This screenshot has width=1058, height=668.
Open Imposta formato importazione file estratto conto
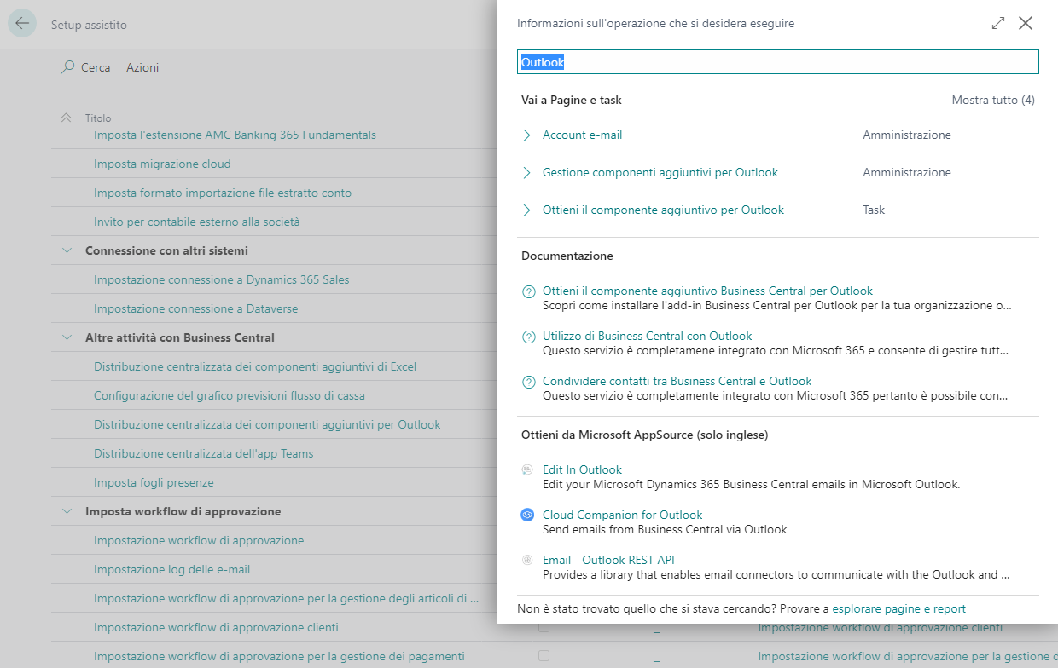pos(223,193)
